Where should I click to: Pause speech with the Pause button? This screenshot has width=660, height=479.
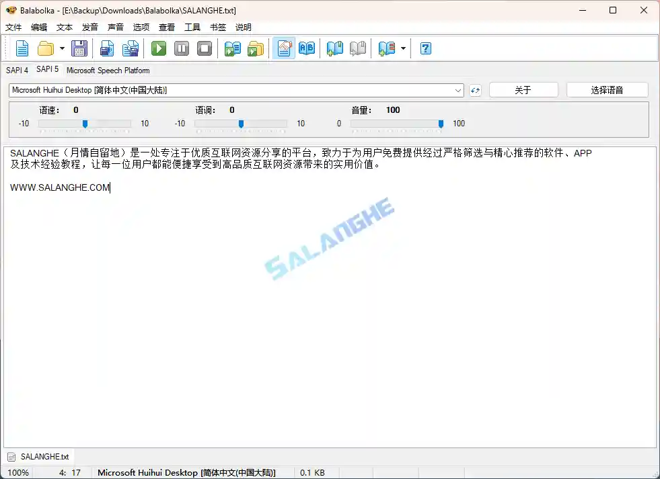coord(182,48)
